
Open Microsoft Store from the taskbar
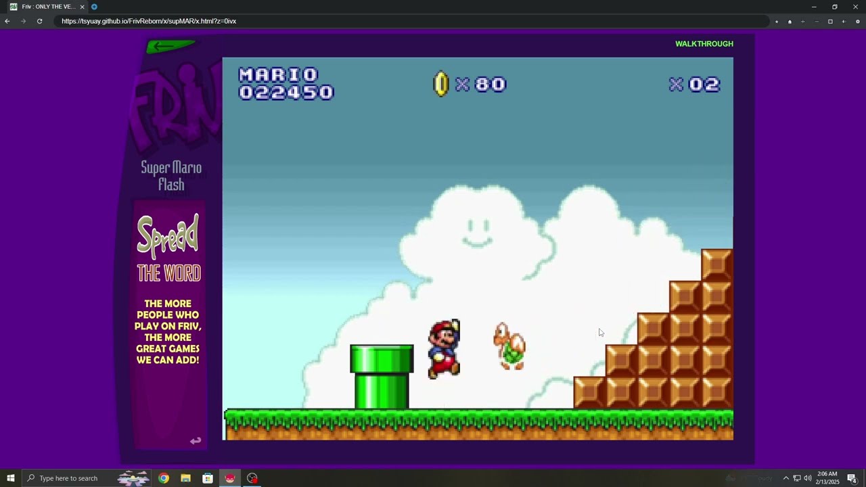tap(208, 478)
